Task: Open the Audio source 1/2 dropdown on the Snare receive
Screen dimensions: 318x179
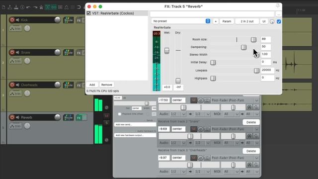Action: [178, 143]
